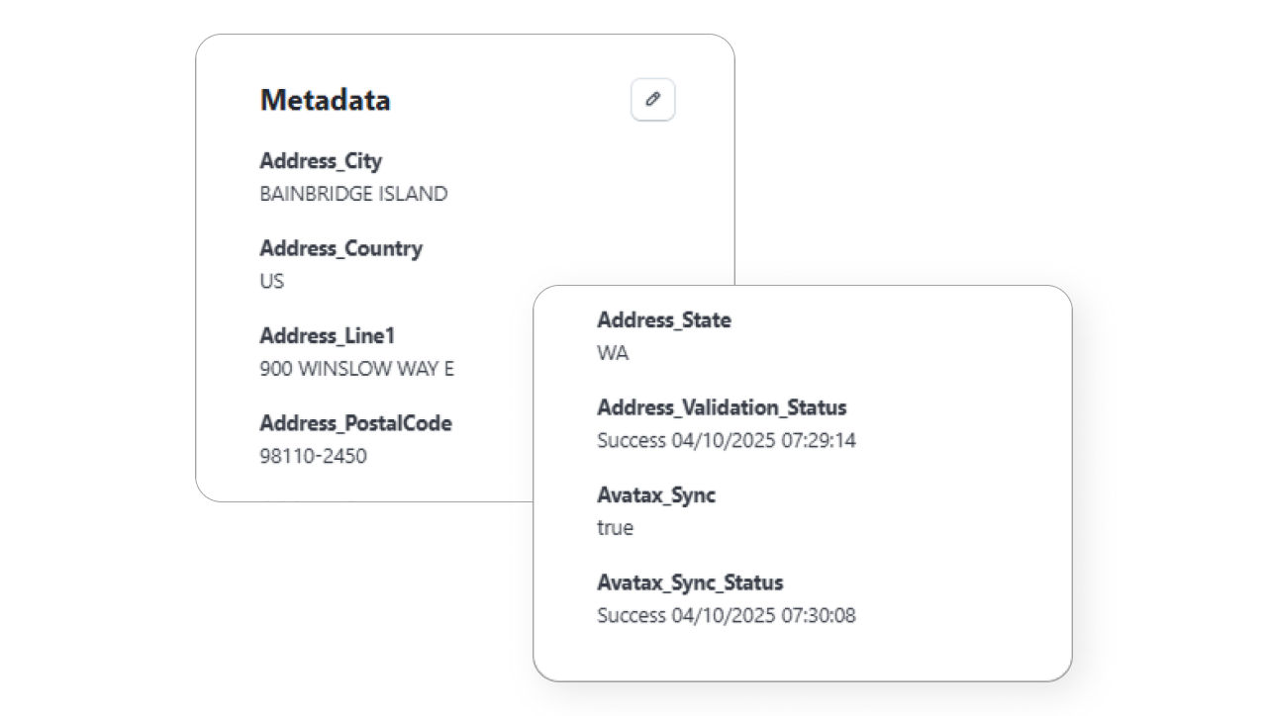Viewport: 1267px width, 716px height.
Task: Select the US country value
Action: pyautogui.click(x=271, y=281)
